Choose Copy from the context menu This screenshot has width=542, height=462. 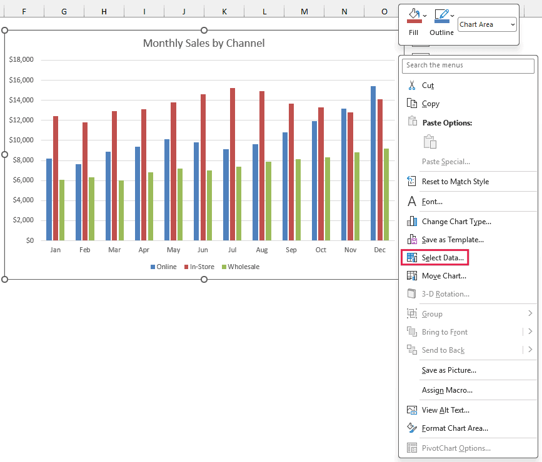[430, 104]
